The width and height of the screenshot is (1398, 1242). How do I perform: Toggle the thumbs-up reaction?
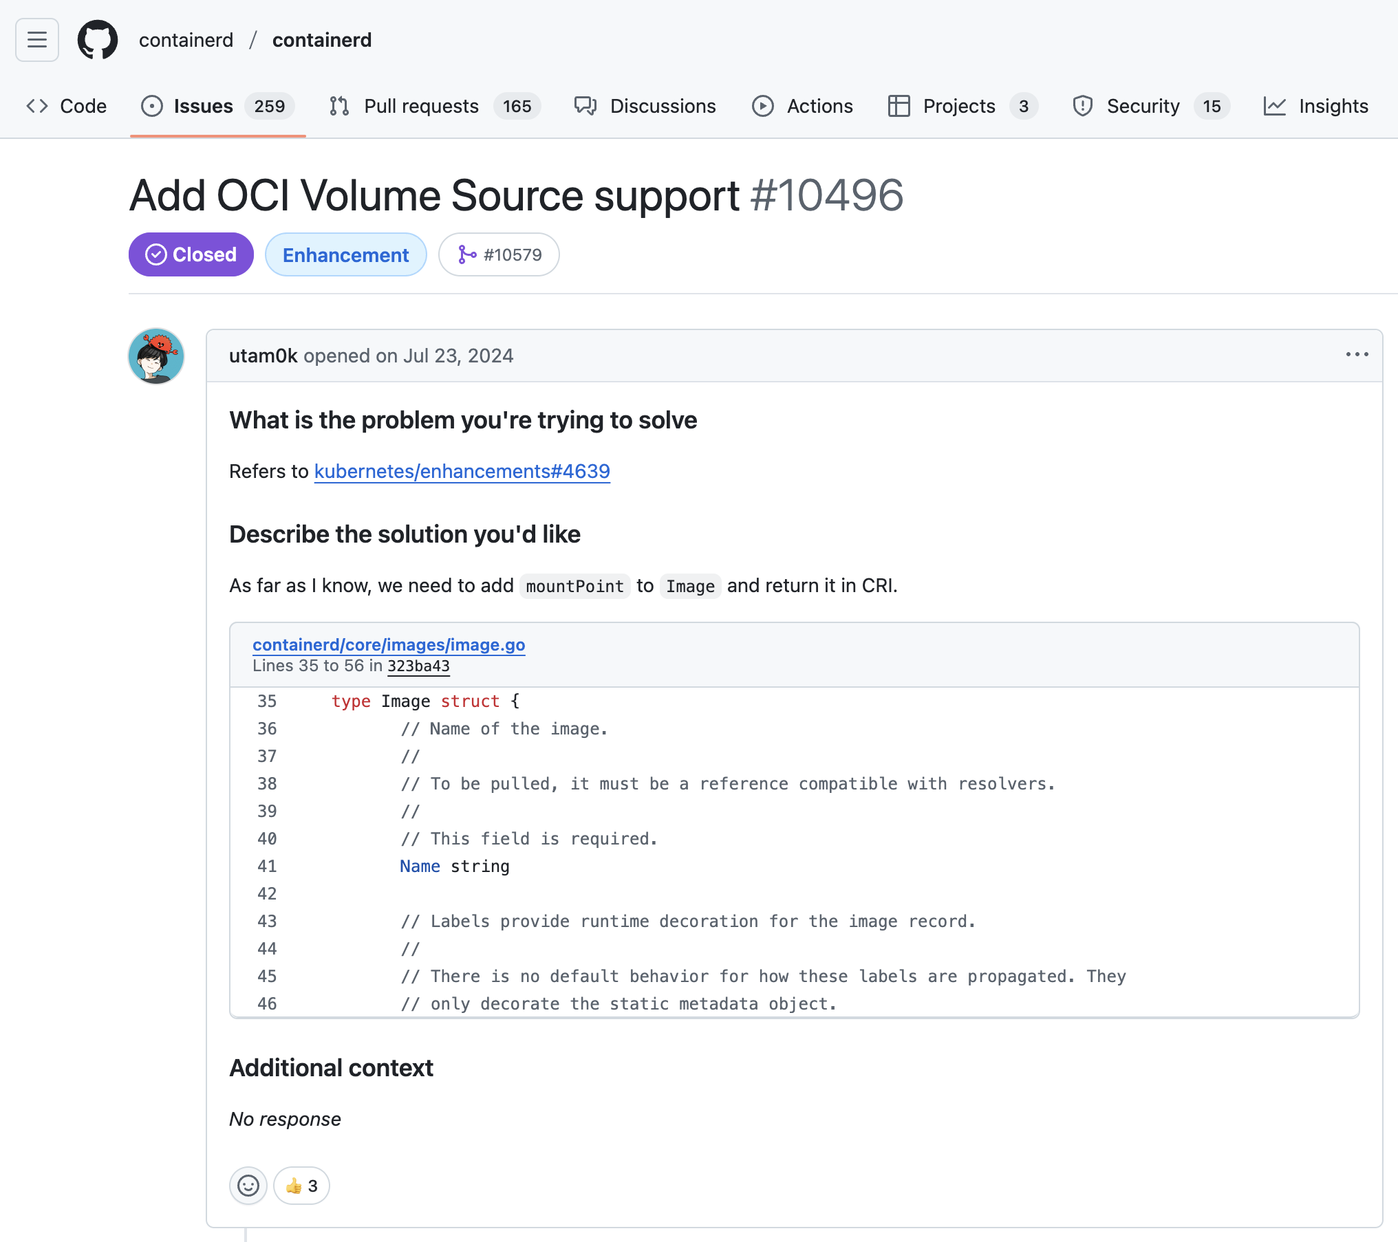click(301, 1186)
